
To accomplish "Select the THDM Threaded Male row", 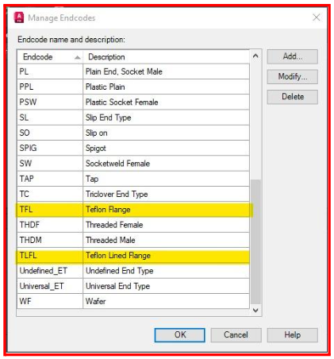I will [133, 240].
